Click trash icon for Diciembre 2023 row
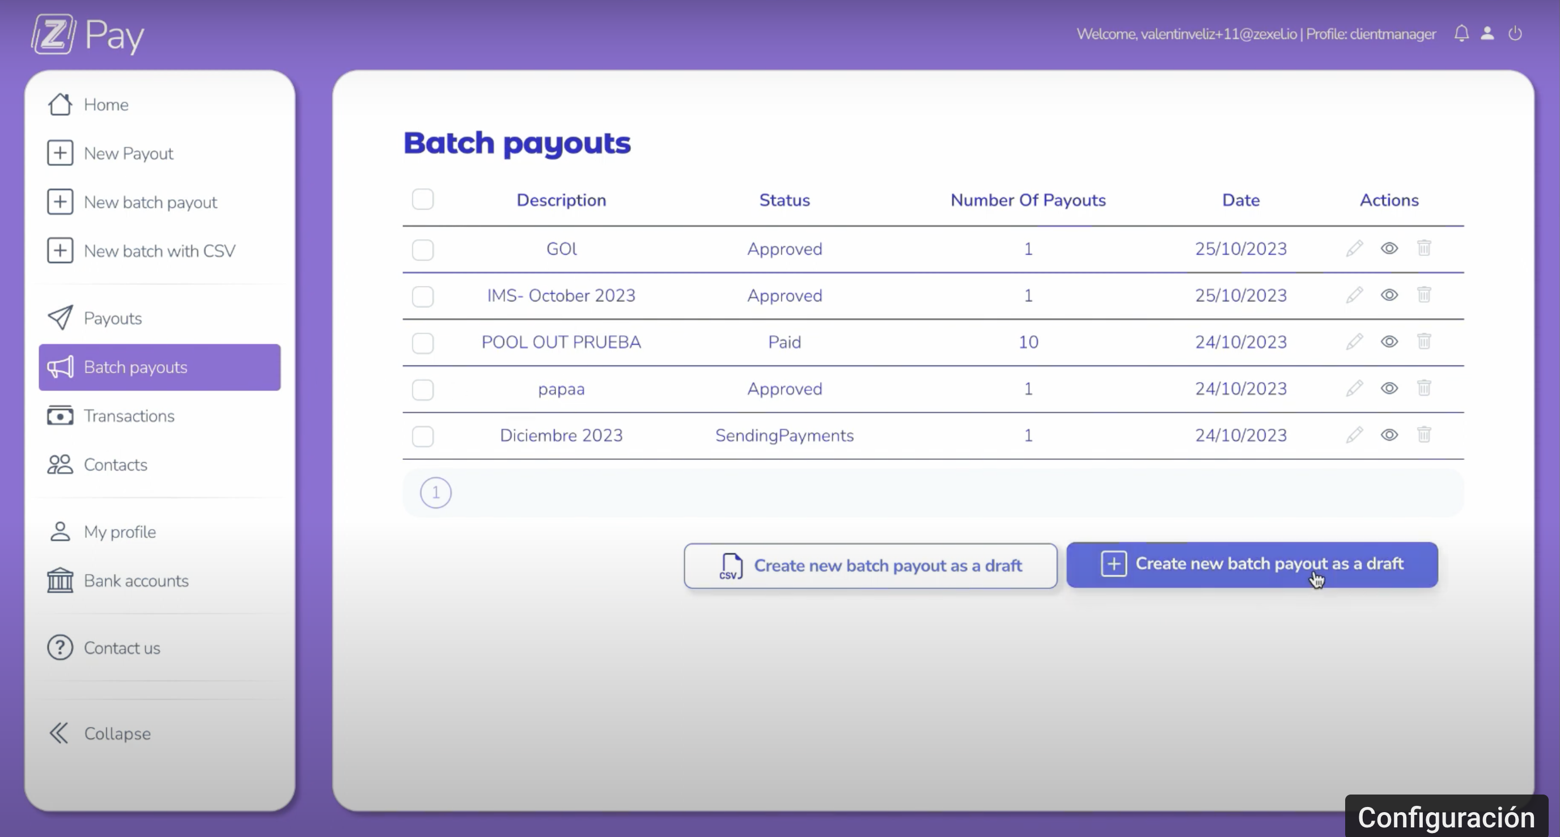Image resolution: width=1560 pixels, height=837 pixels. 1424,434
